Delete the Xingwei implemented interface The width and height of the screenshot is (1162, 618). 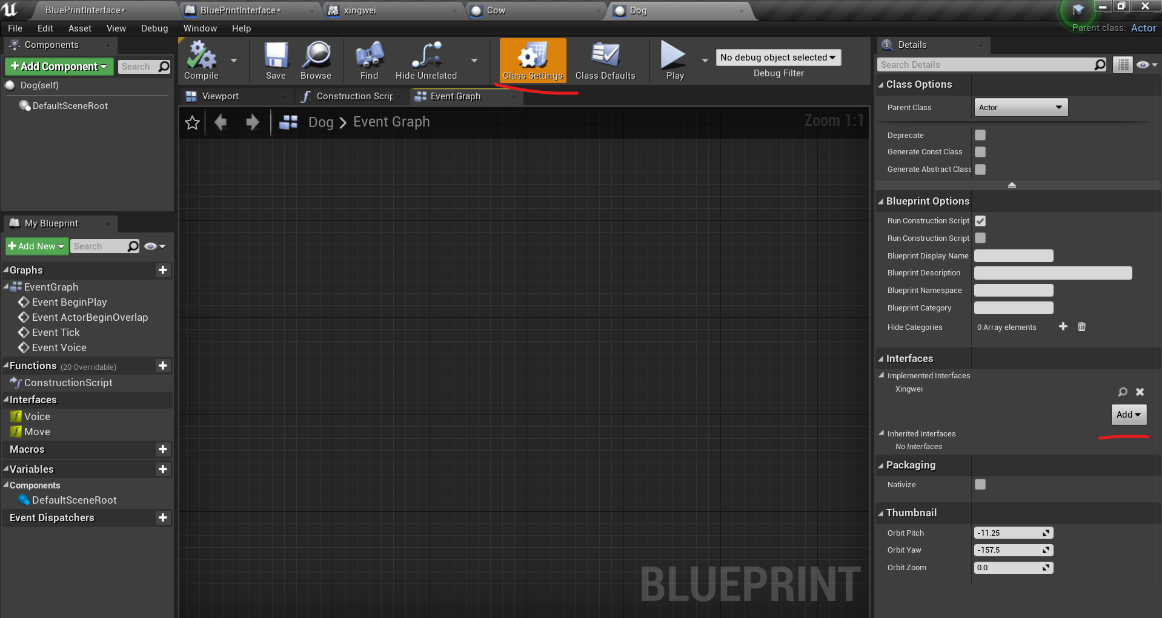tap(1140, 392)
